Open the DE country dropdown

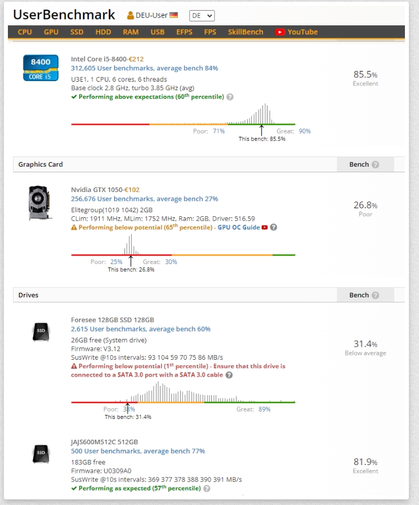click(202, 16)
